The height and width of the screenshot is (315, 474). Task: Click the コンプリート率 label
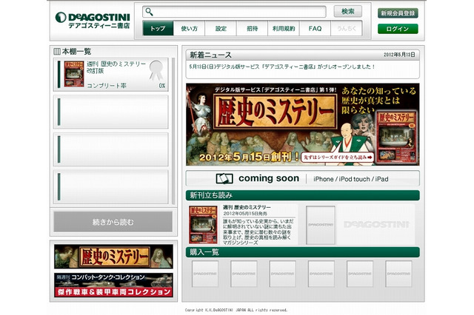pyautogui.click(x=107, y=86)
